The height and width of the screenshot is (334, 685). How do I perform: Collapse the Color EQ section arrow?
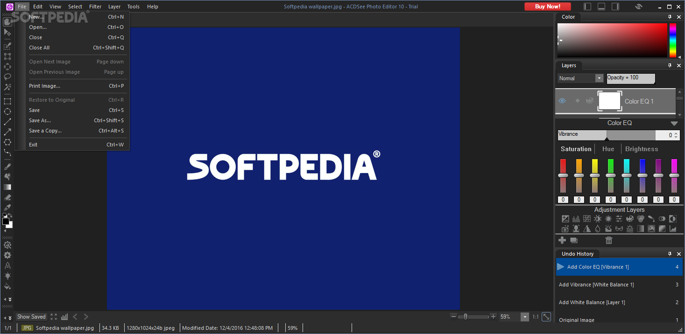(x=674, y=124)
